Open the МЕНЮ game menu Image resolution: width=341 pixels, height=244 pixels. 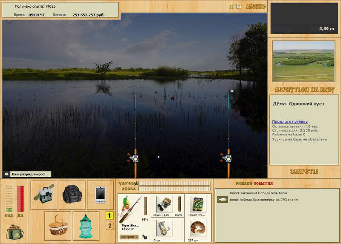pyautogui.click(x=256, y=6)
